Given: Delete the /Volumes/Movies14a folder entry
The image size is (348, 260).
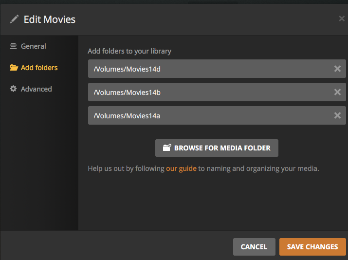Looking at the screenshot, I should click(x=337, y=115).
